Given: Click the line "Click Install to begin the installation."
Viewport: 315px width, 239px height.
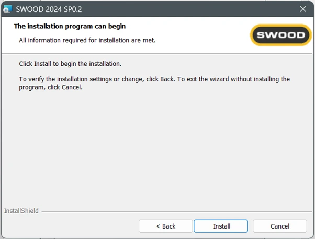Looking at the screenshot, I should (x=70, y=64).
